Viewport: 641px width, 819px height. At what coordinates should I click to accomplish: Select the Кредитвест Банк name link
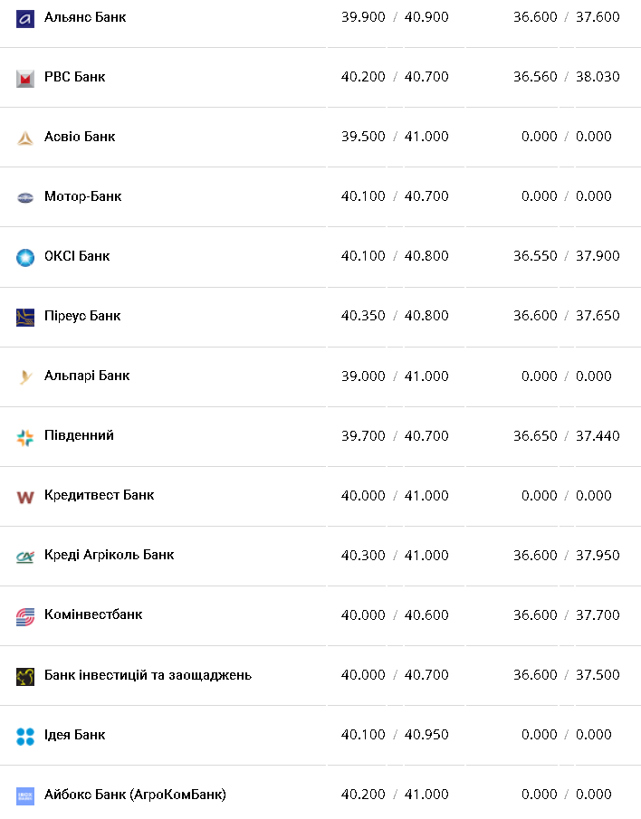[x=99, y=495]
